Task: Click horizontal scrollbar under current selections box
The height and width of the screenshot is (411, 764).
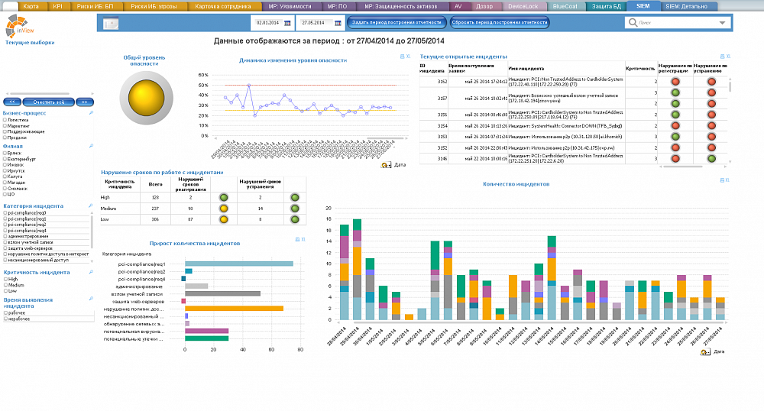Action: tap(40, 93)
